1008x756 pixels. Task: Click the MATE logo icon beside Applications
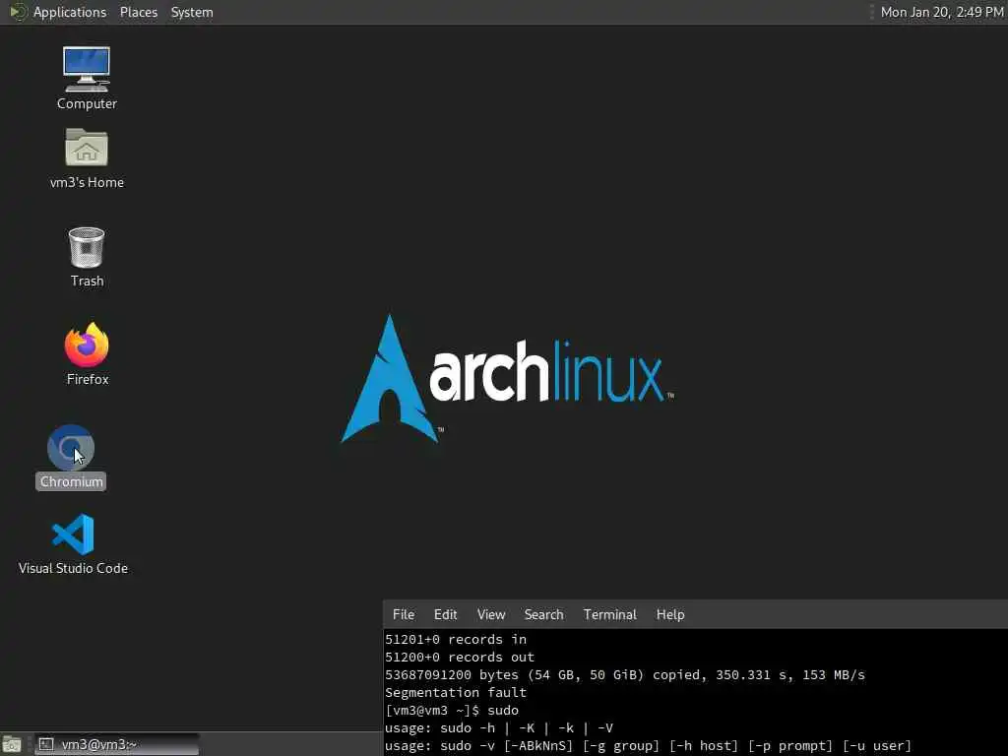[x=18, y=12]
